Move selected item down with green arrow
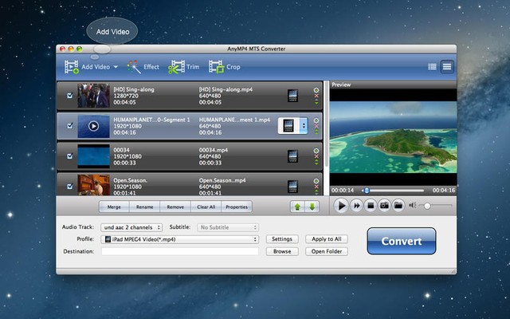 tap(312, 207)
